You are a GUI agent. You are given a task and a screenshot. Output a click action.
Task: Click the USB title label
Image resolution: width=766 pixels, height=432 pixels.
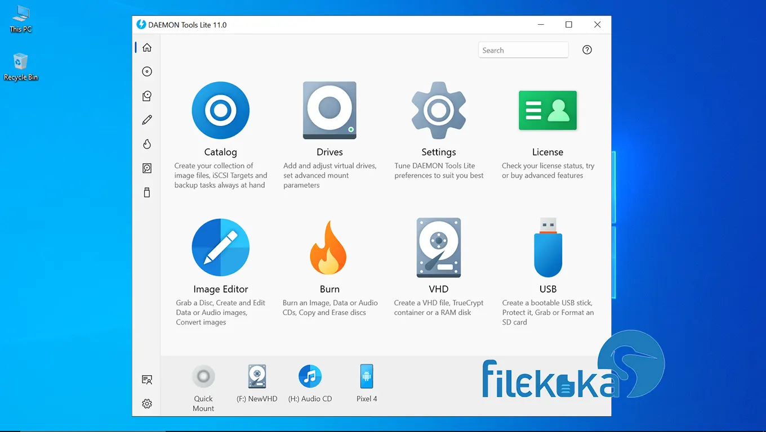(x=548, y=289)
